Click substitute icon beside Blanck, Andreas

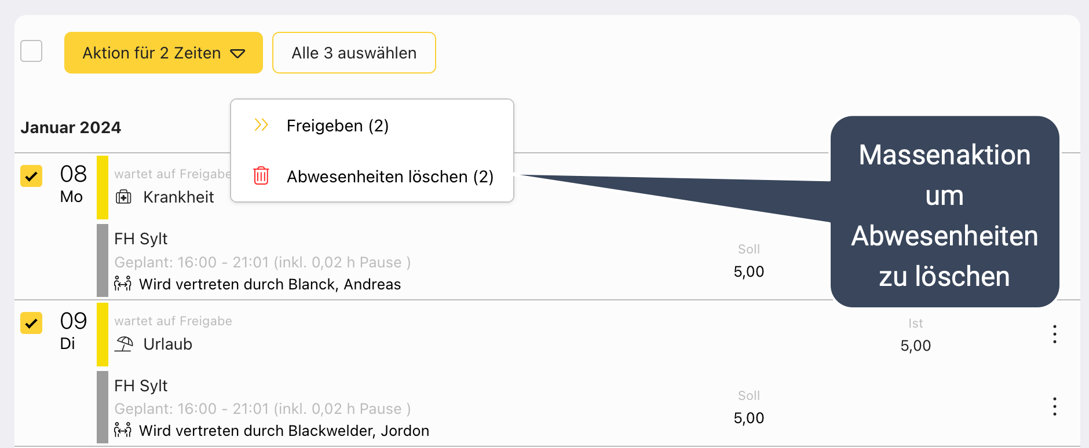123,284
